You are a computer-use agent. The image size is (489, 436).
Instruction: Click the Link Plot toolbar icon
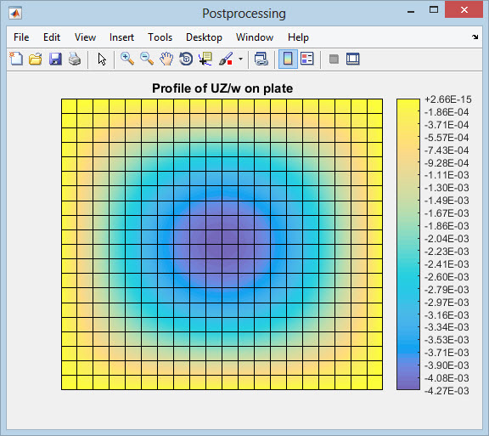click(261, 59)
